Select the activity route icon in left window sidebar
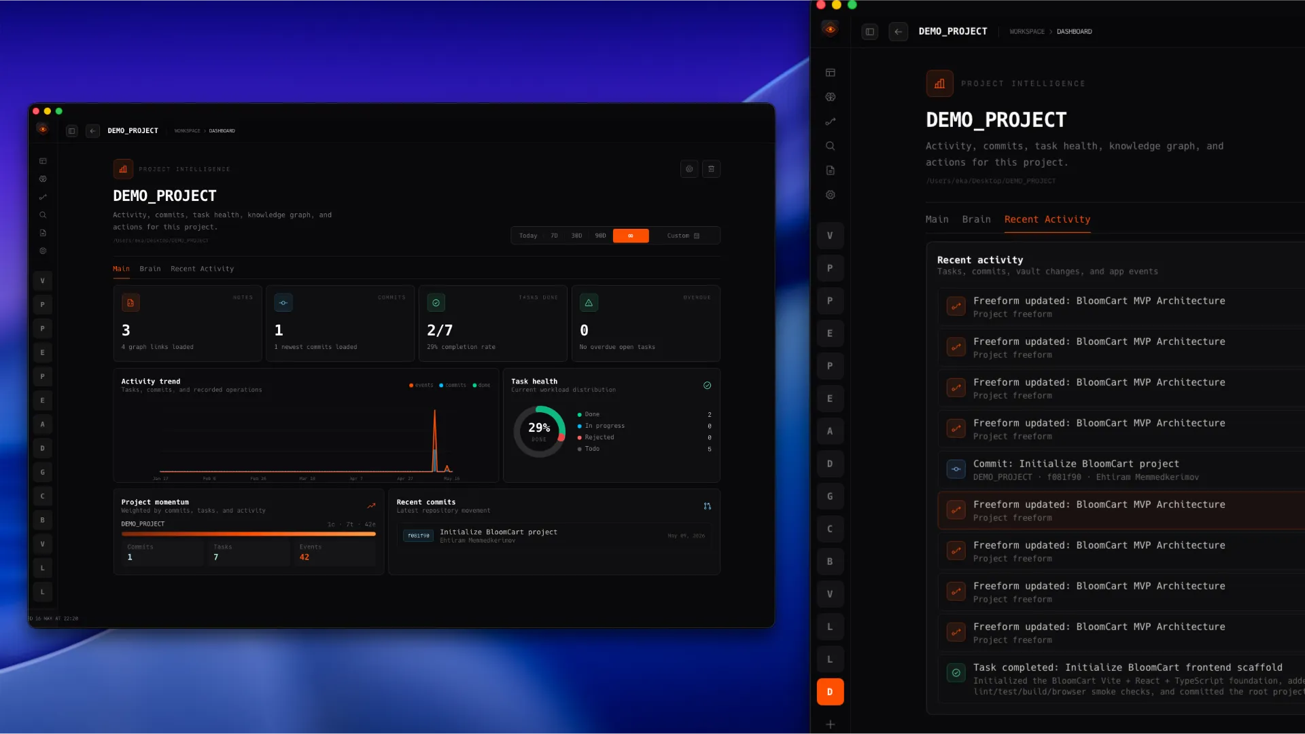This screenshot has width=1305, height=734. (x=43, y=197)
